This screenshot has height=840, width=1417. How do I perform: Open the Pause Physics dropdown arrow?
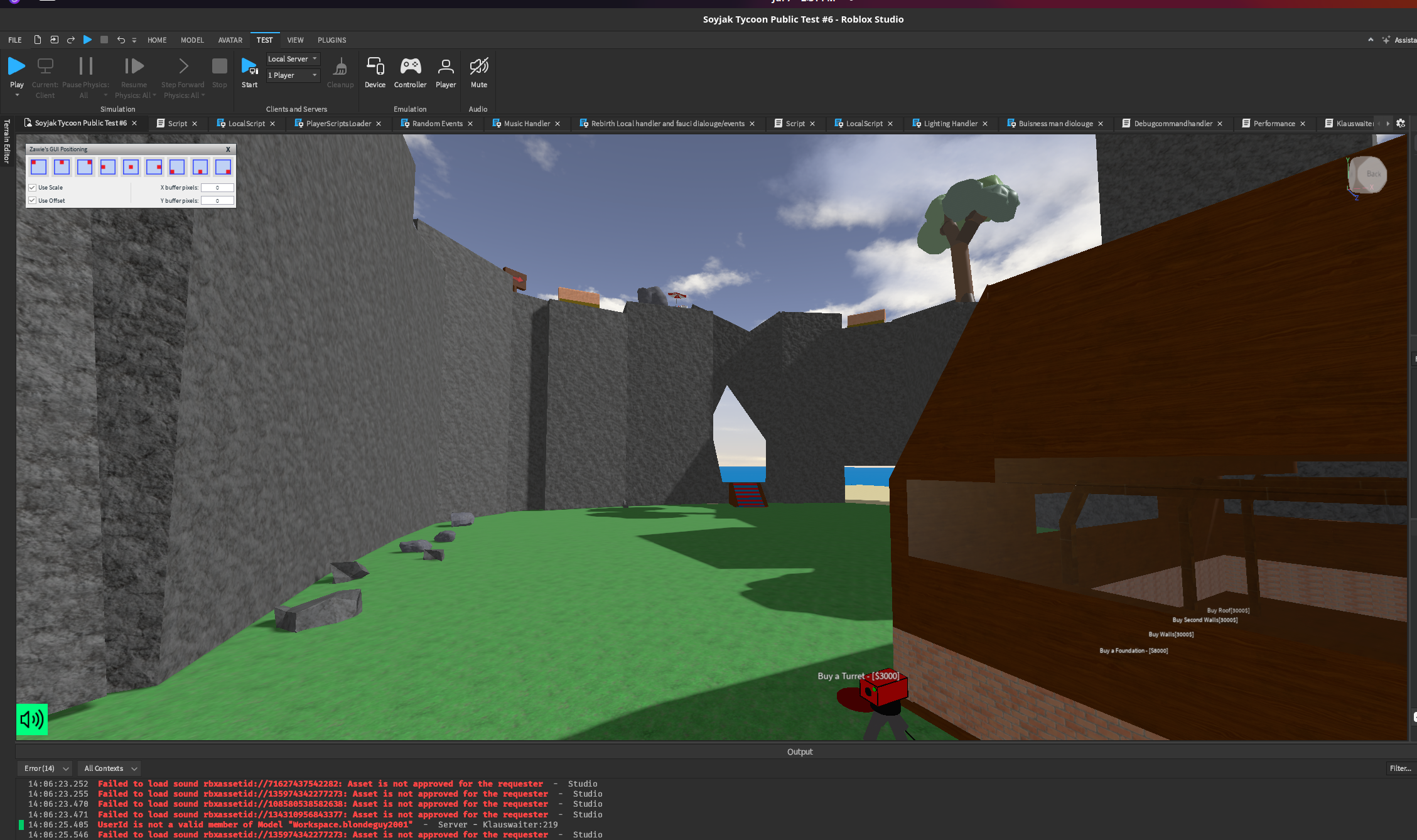point(105,95)
